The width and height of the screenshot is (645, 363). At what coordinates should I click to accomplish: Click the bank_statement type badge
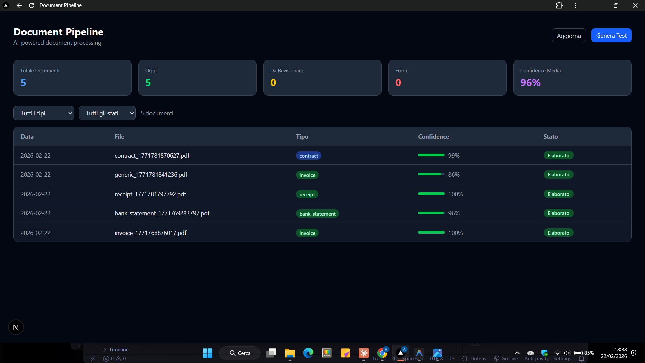317,214
